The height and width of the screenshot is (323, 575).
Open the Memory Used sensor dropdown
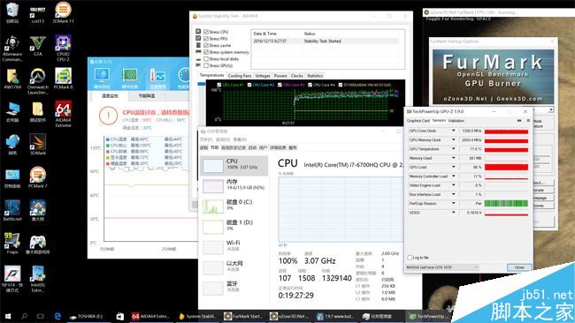tap(453, 158)
